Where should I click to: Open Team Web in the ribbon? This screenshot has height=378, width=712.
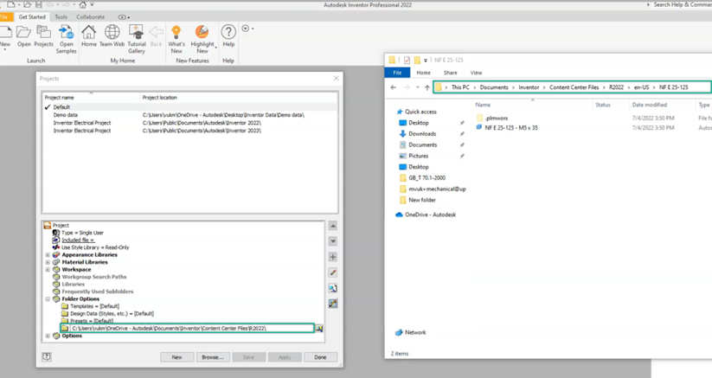coord(112,35)
